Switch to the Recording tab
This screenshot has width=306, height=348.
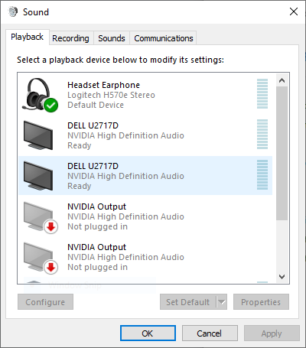[70, 38]
